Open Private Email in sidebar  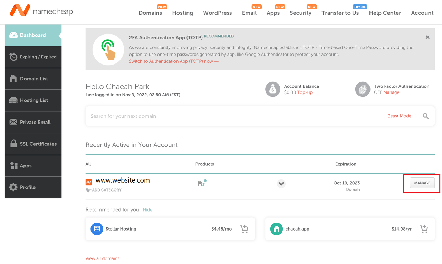coord(33,122)
